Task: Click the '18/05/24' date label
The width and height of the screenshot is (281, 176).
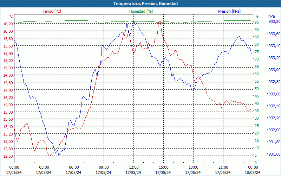Action: pyautogui.click(x=253, y=172)
